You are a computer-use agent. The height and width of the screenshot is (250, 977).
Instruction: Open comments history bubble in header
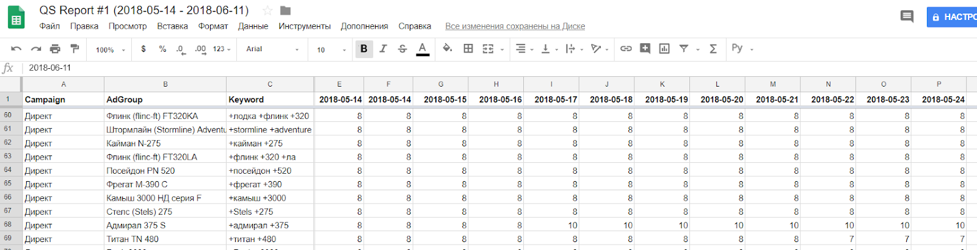coord(907,16)
